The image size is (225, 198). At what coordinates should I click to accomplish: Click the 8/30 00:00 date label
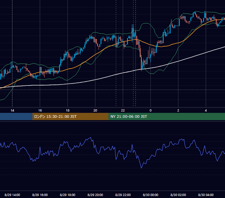[151, 195]
